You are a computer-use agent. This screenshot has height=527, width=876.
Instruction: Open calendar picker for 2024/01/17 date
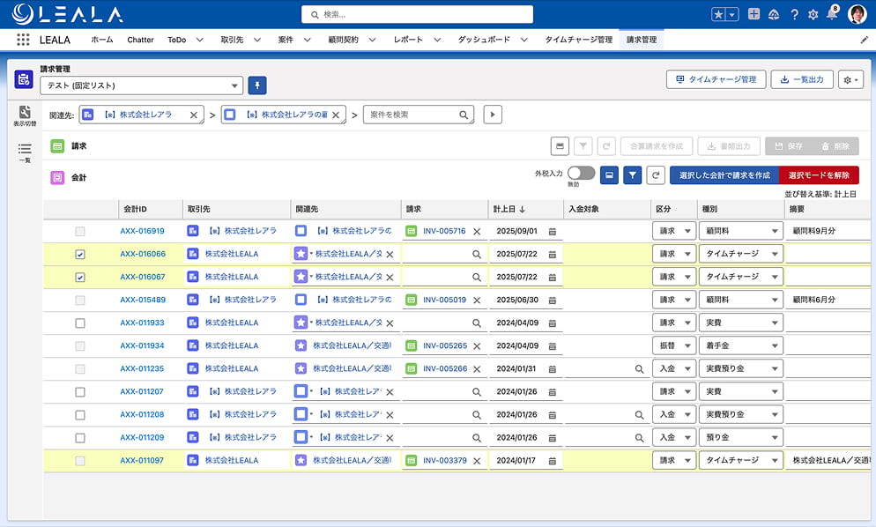[552, 461]
